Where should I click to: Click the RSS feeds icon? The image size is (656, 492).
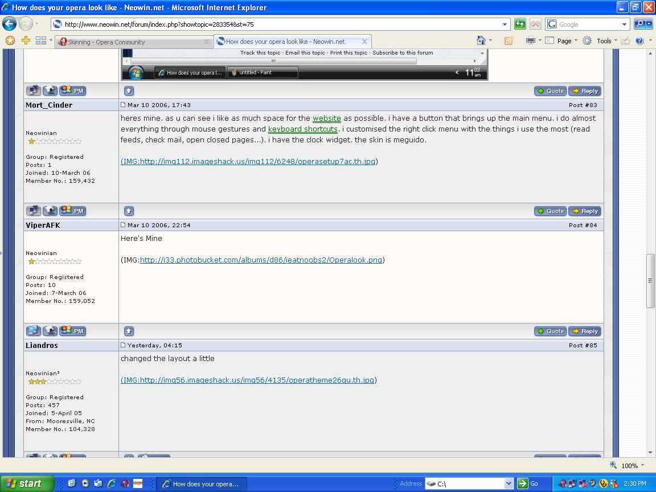509,40
